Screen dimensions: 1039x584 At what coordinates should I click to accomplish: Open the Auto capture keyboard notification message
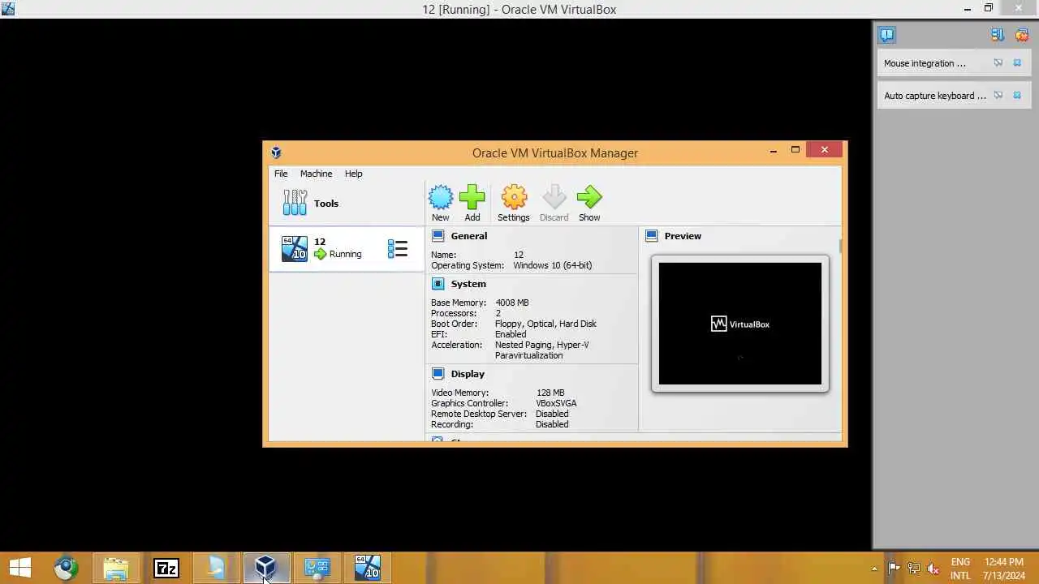[935, 96]
